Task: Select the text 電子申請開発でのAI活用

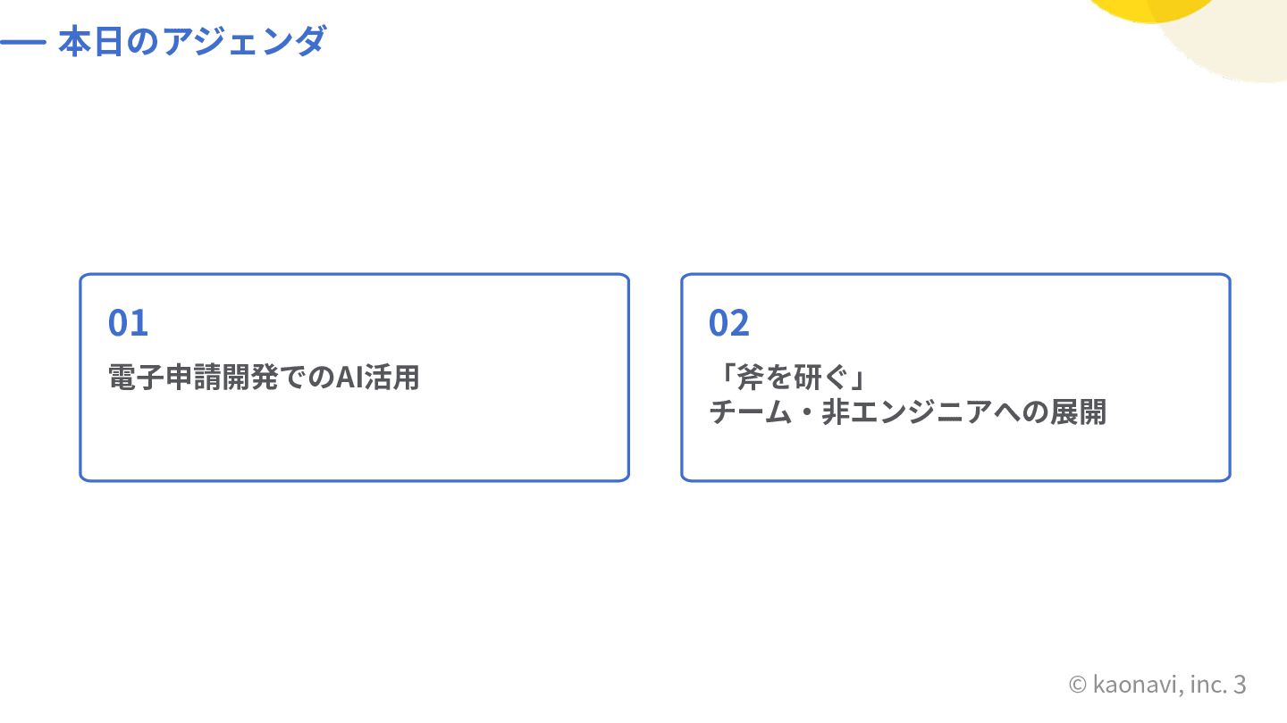Action: tap(264, 378)
